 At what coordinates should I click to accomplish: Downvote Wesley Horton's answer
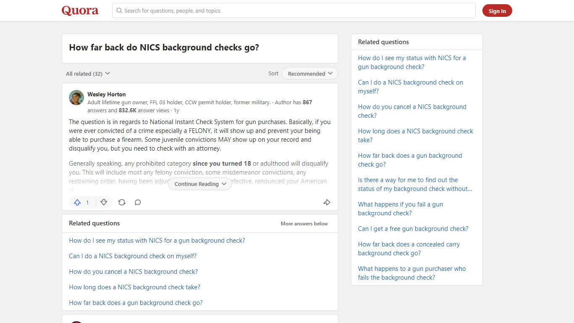click(x=104, y=202)
